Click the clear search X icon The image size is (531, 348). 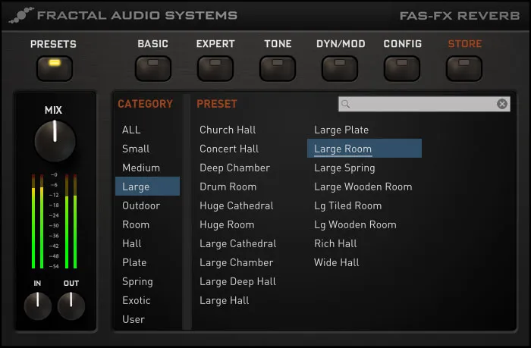point(502,104)
